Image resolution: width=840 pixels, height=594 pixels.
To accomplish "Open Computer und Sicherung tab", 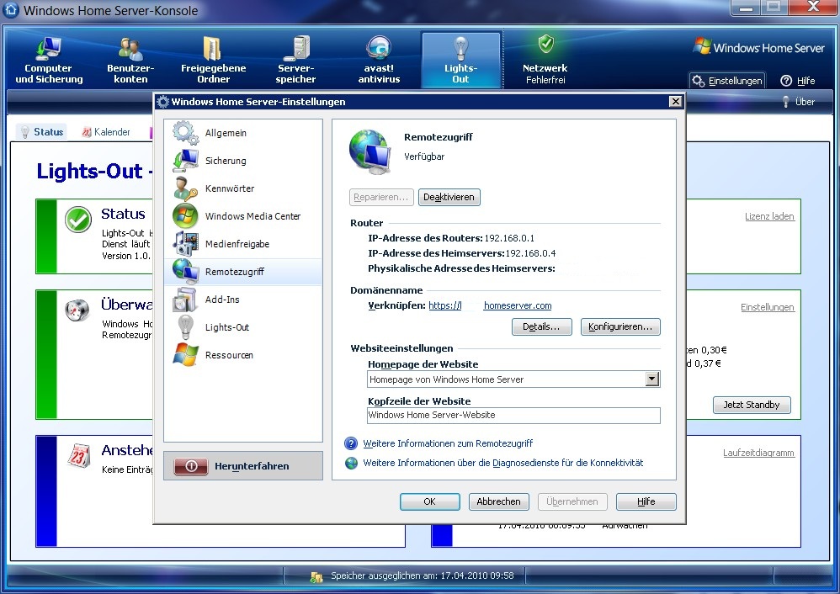I will 49,60.
